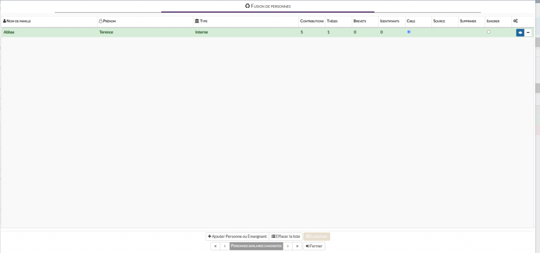Go to previous similar candidate
Image resolution: width=540 pixels, height=253 pixels.
(225, 246)
